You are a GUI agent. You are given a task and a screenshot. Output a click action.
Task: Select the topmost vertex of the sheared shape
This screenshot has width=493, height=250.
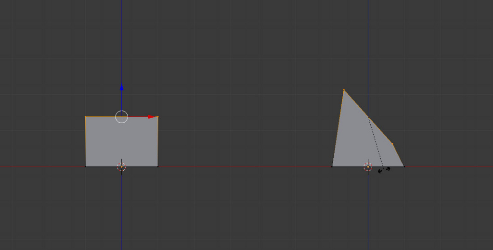coord(344,90)
